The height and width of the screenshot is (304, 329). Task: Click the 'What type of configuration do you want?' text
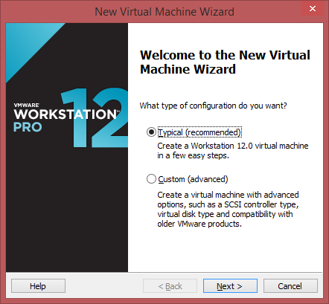tap(213, 106)
